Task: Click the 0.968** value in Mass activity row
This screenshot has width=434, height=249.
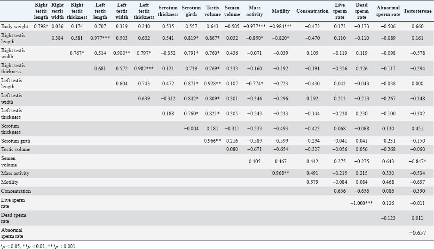Action: click(x=280, y=174)
